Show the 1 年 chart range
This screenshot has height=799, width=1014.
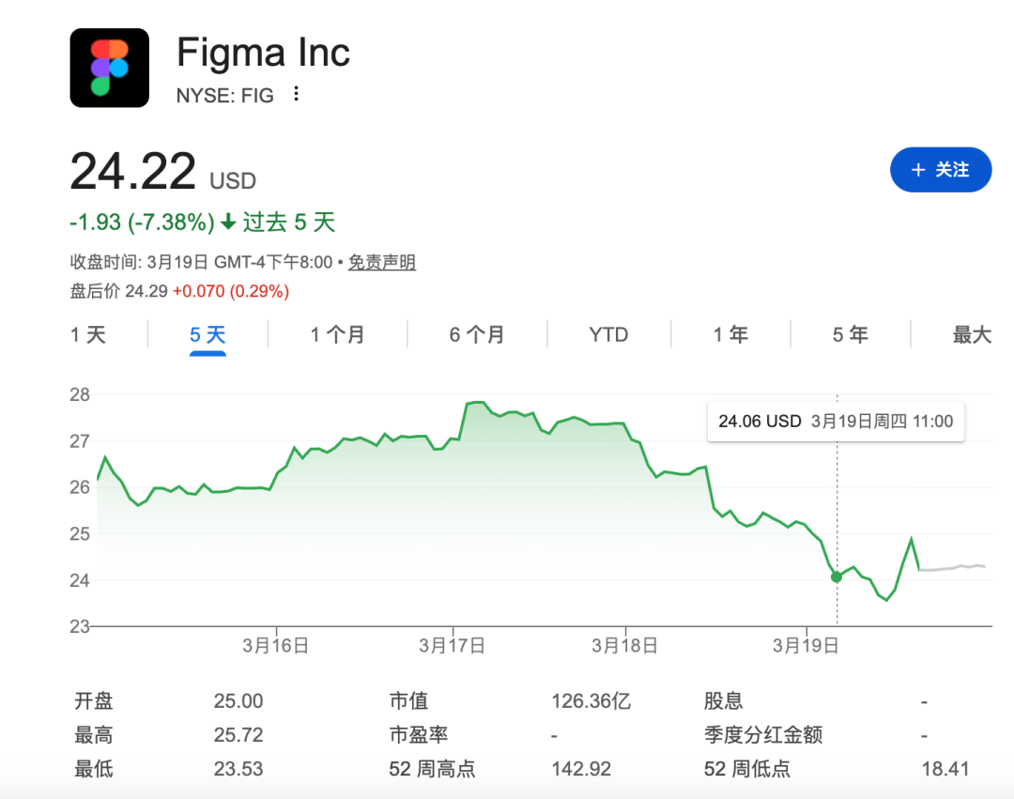click(730, 335)
